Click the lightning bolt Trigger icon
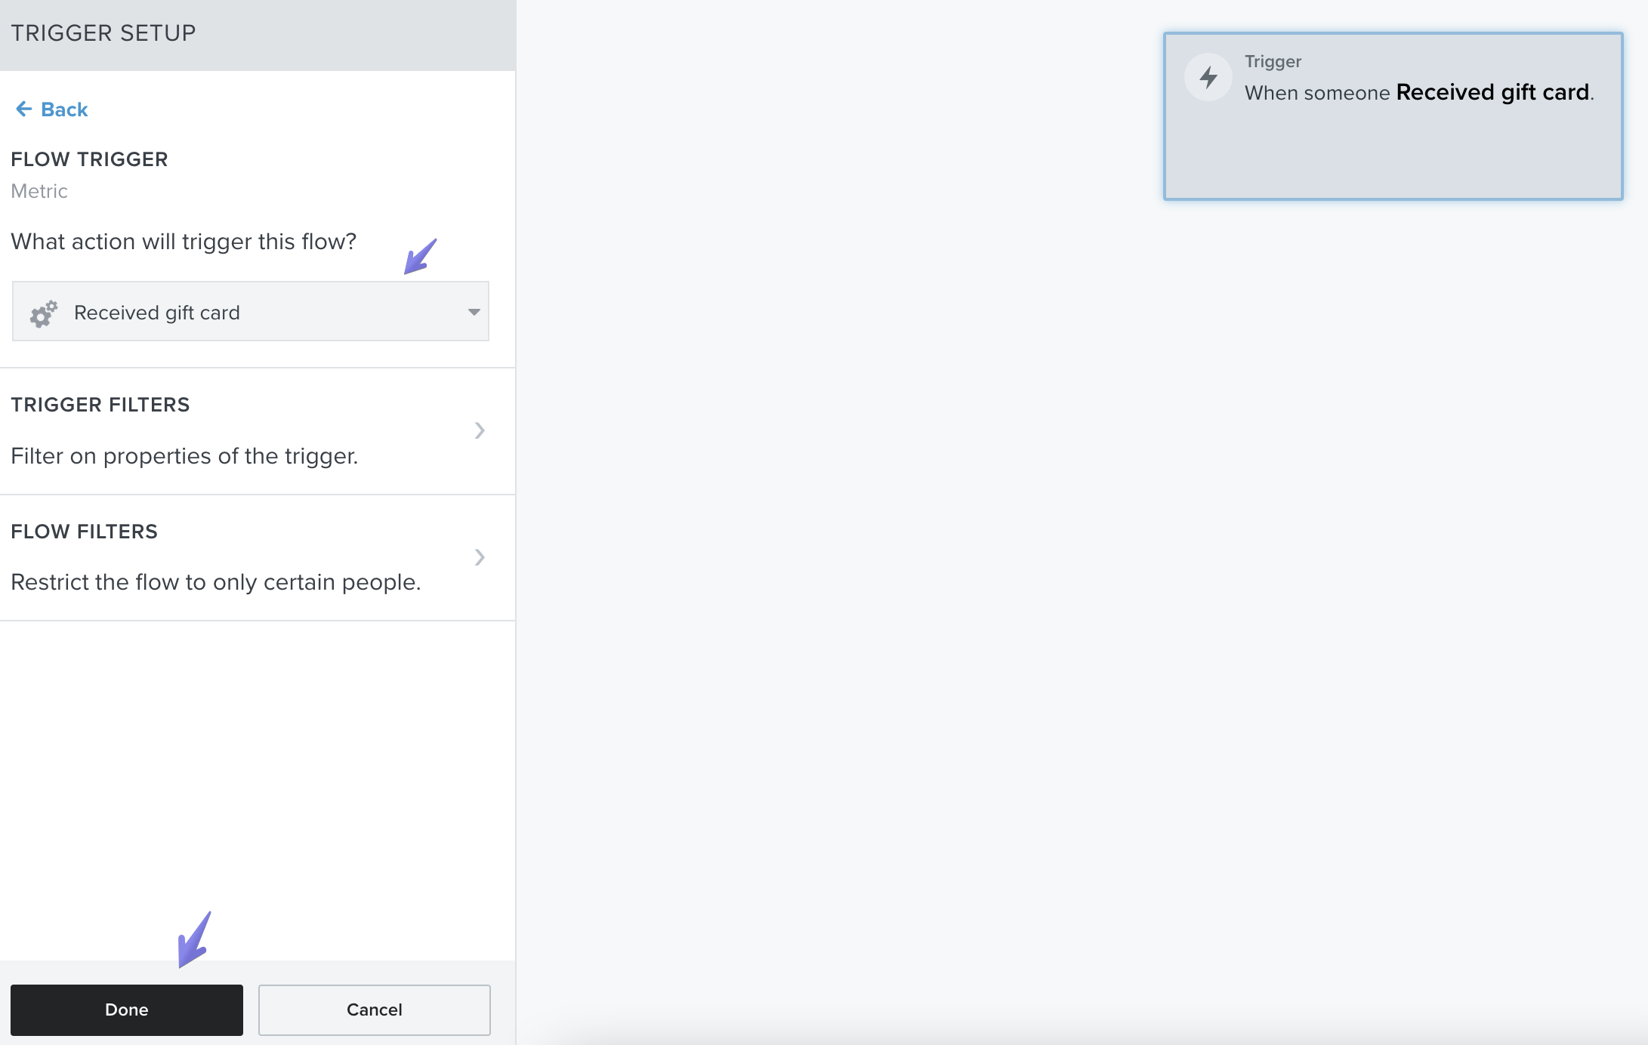Image resolution: width=1648 pixels, height=1045 pixels. point(1208,77)
